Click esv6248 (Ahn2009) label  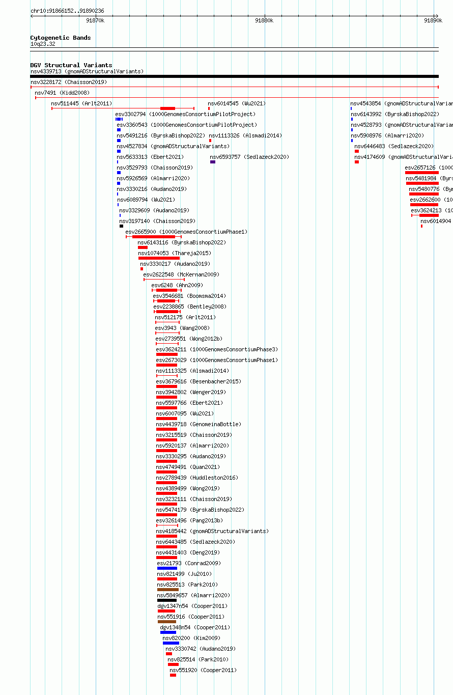coord(177,285)
